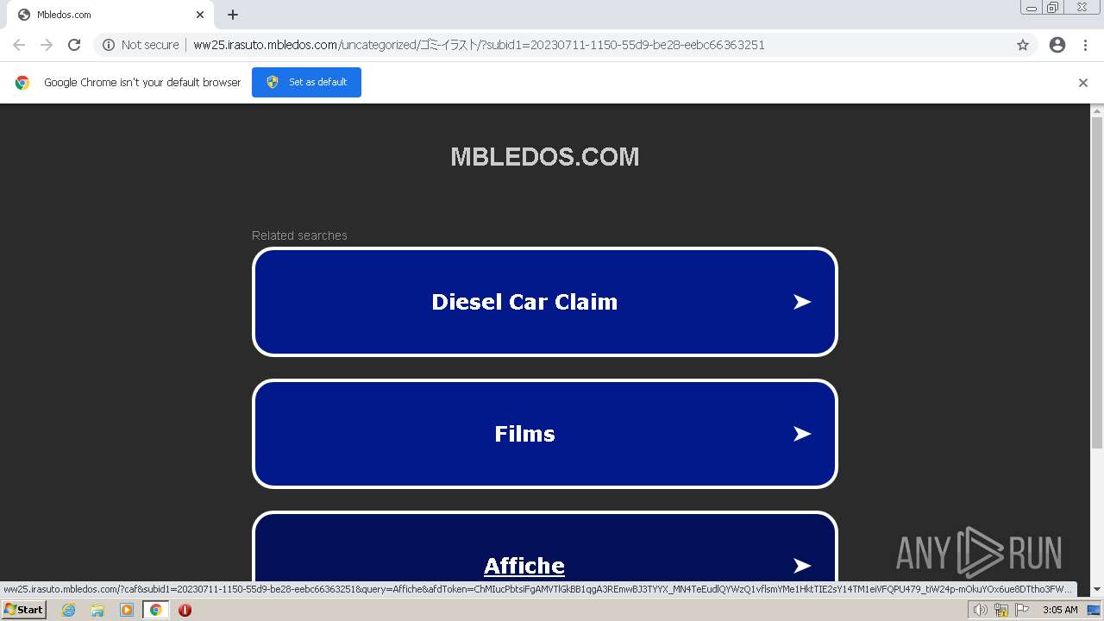Open the Affiche related search
The width and height of the screenshot is (1104, 621).
pos(545,548)
